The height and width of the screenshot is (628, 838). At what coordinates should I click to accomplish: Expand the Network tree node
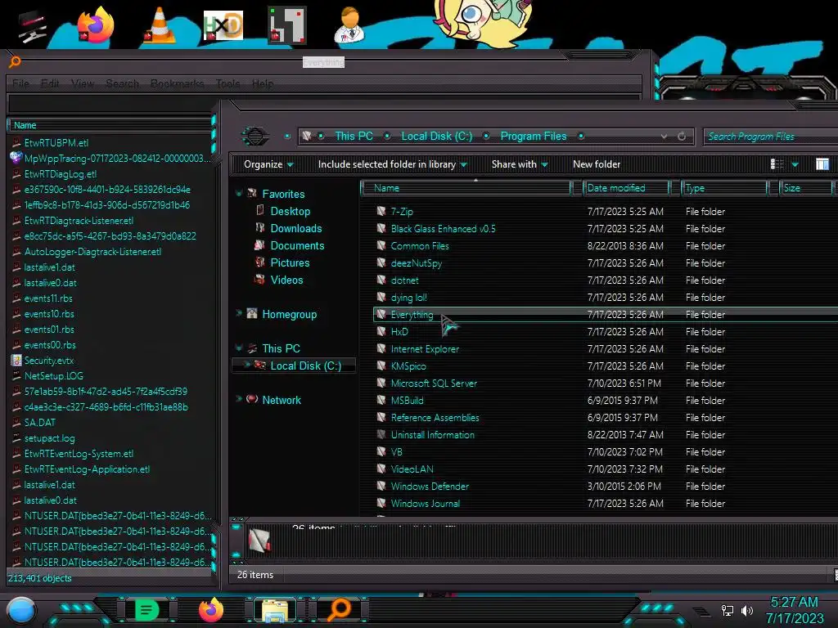(x=238, y=398)
